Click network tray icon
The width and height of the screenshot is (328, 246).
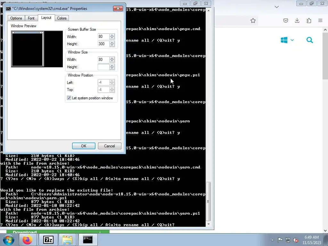point(288,240)
